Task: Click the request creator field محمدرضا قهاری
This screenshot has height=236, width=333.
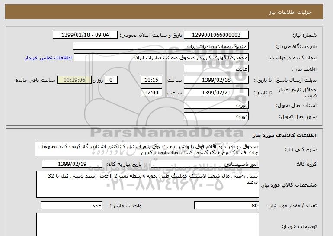Action: (161, 58)
